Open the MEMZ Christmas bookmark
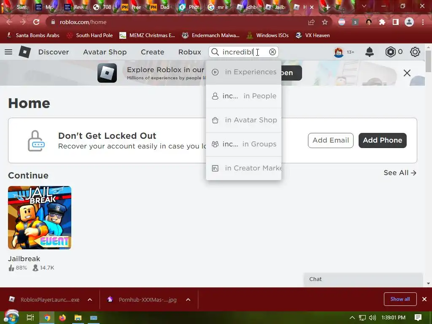The width and height of the screenshot is (432, 324). pos(147,35)
